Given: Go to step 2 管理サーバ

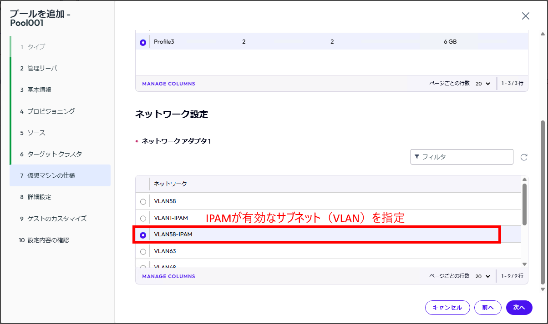Looking at the screenshot, I should (42, 68).
